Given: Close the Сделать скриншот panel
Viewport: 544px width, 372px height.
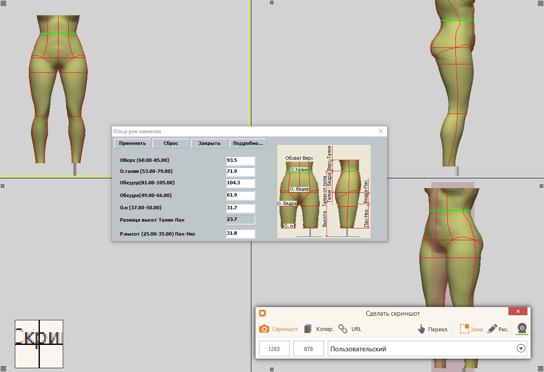Looking at the screenshot, I should [x=518, y=311].
